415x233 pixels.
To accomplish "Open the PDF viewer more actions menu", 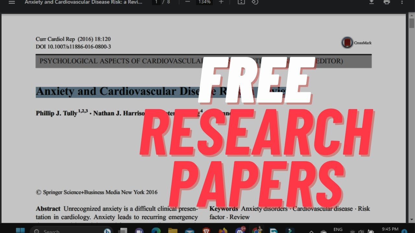I will (402, 2).
